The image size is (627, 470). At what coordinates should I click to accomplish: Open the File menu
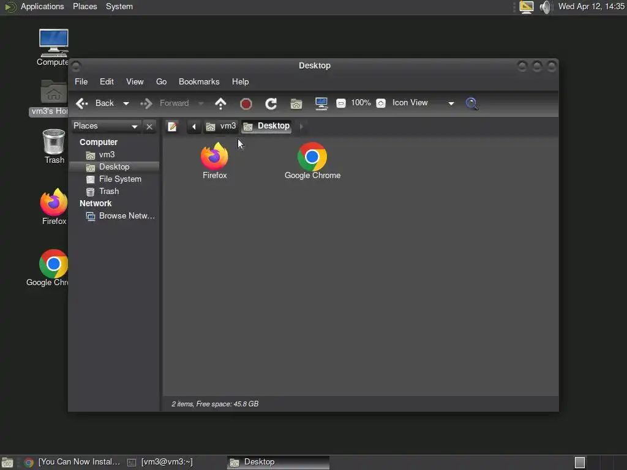click(81, 81)
